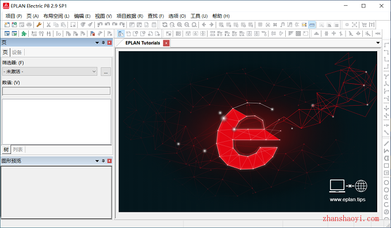Open the 项目 (P) menu
This screenshot has width=391, height=228.
(x=14, y=16)
